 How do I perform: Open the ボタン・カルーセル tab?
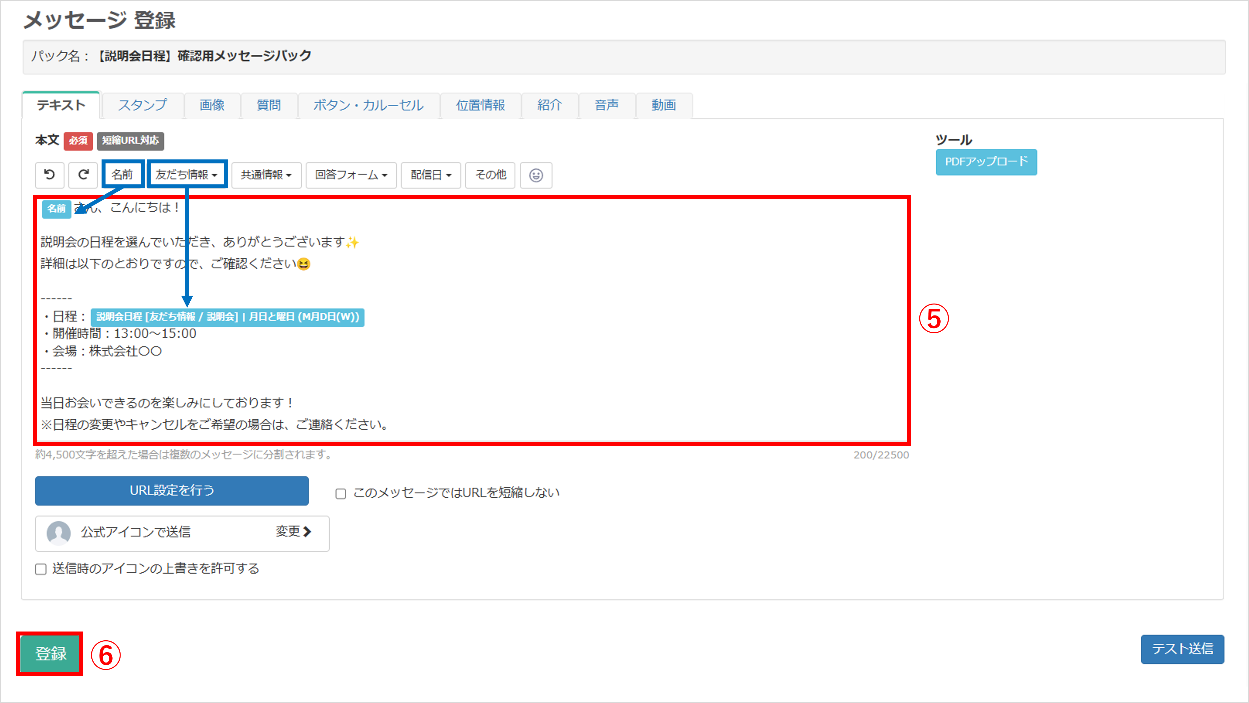click(x=368, y=105)
